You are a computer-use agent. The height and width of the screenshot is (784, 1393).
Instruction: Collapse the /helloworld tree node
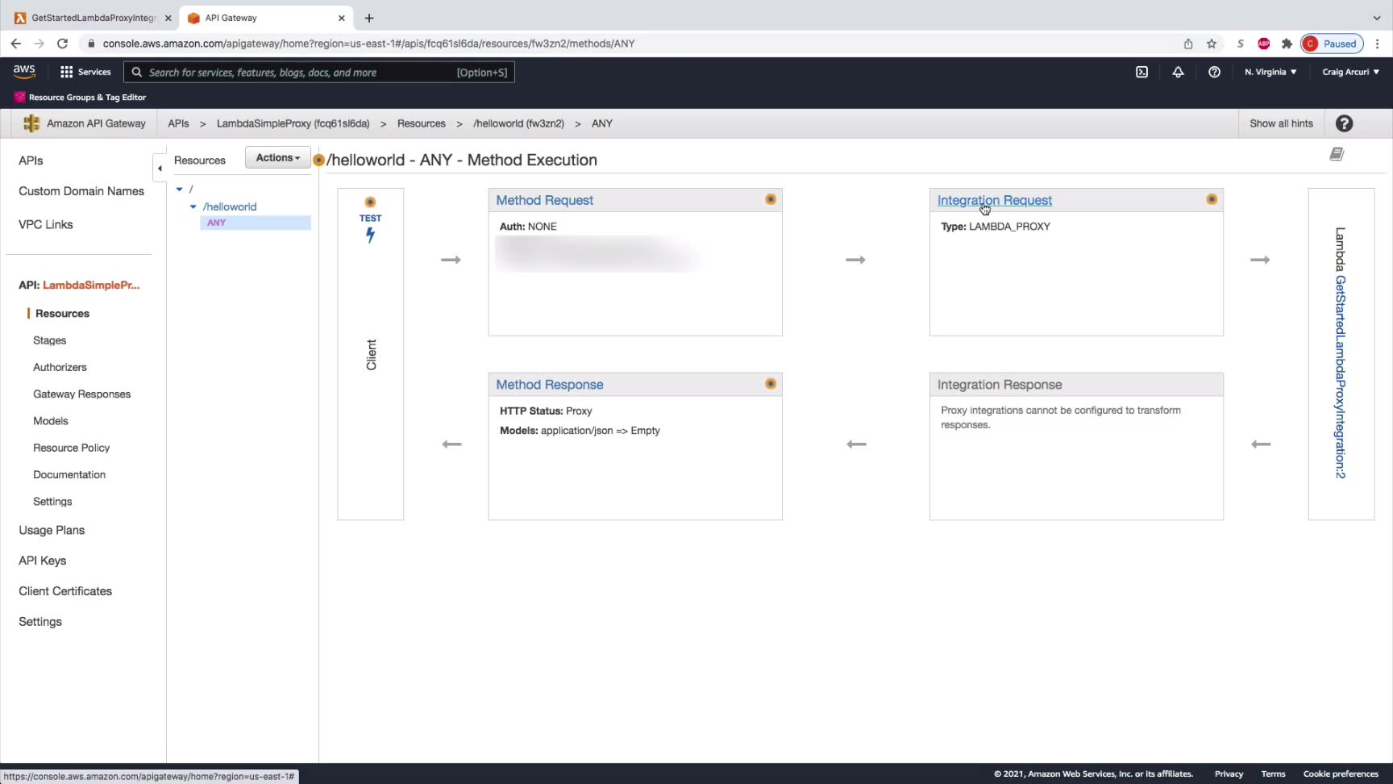coord(193,206)
